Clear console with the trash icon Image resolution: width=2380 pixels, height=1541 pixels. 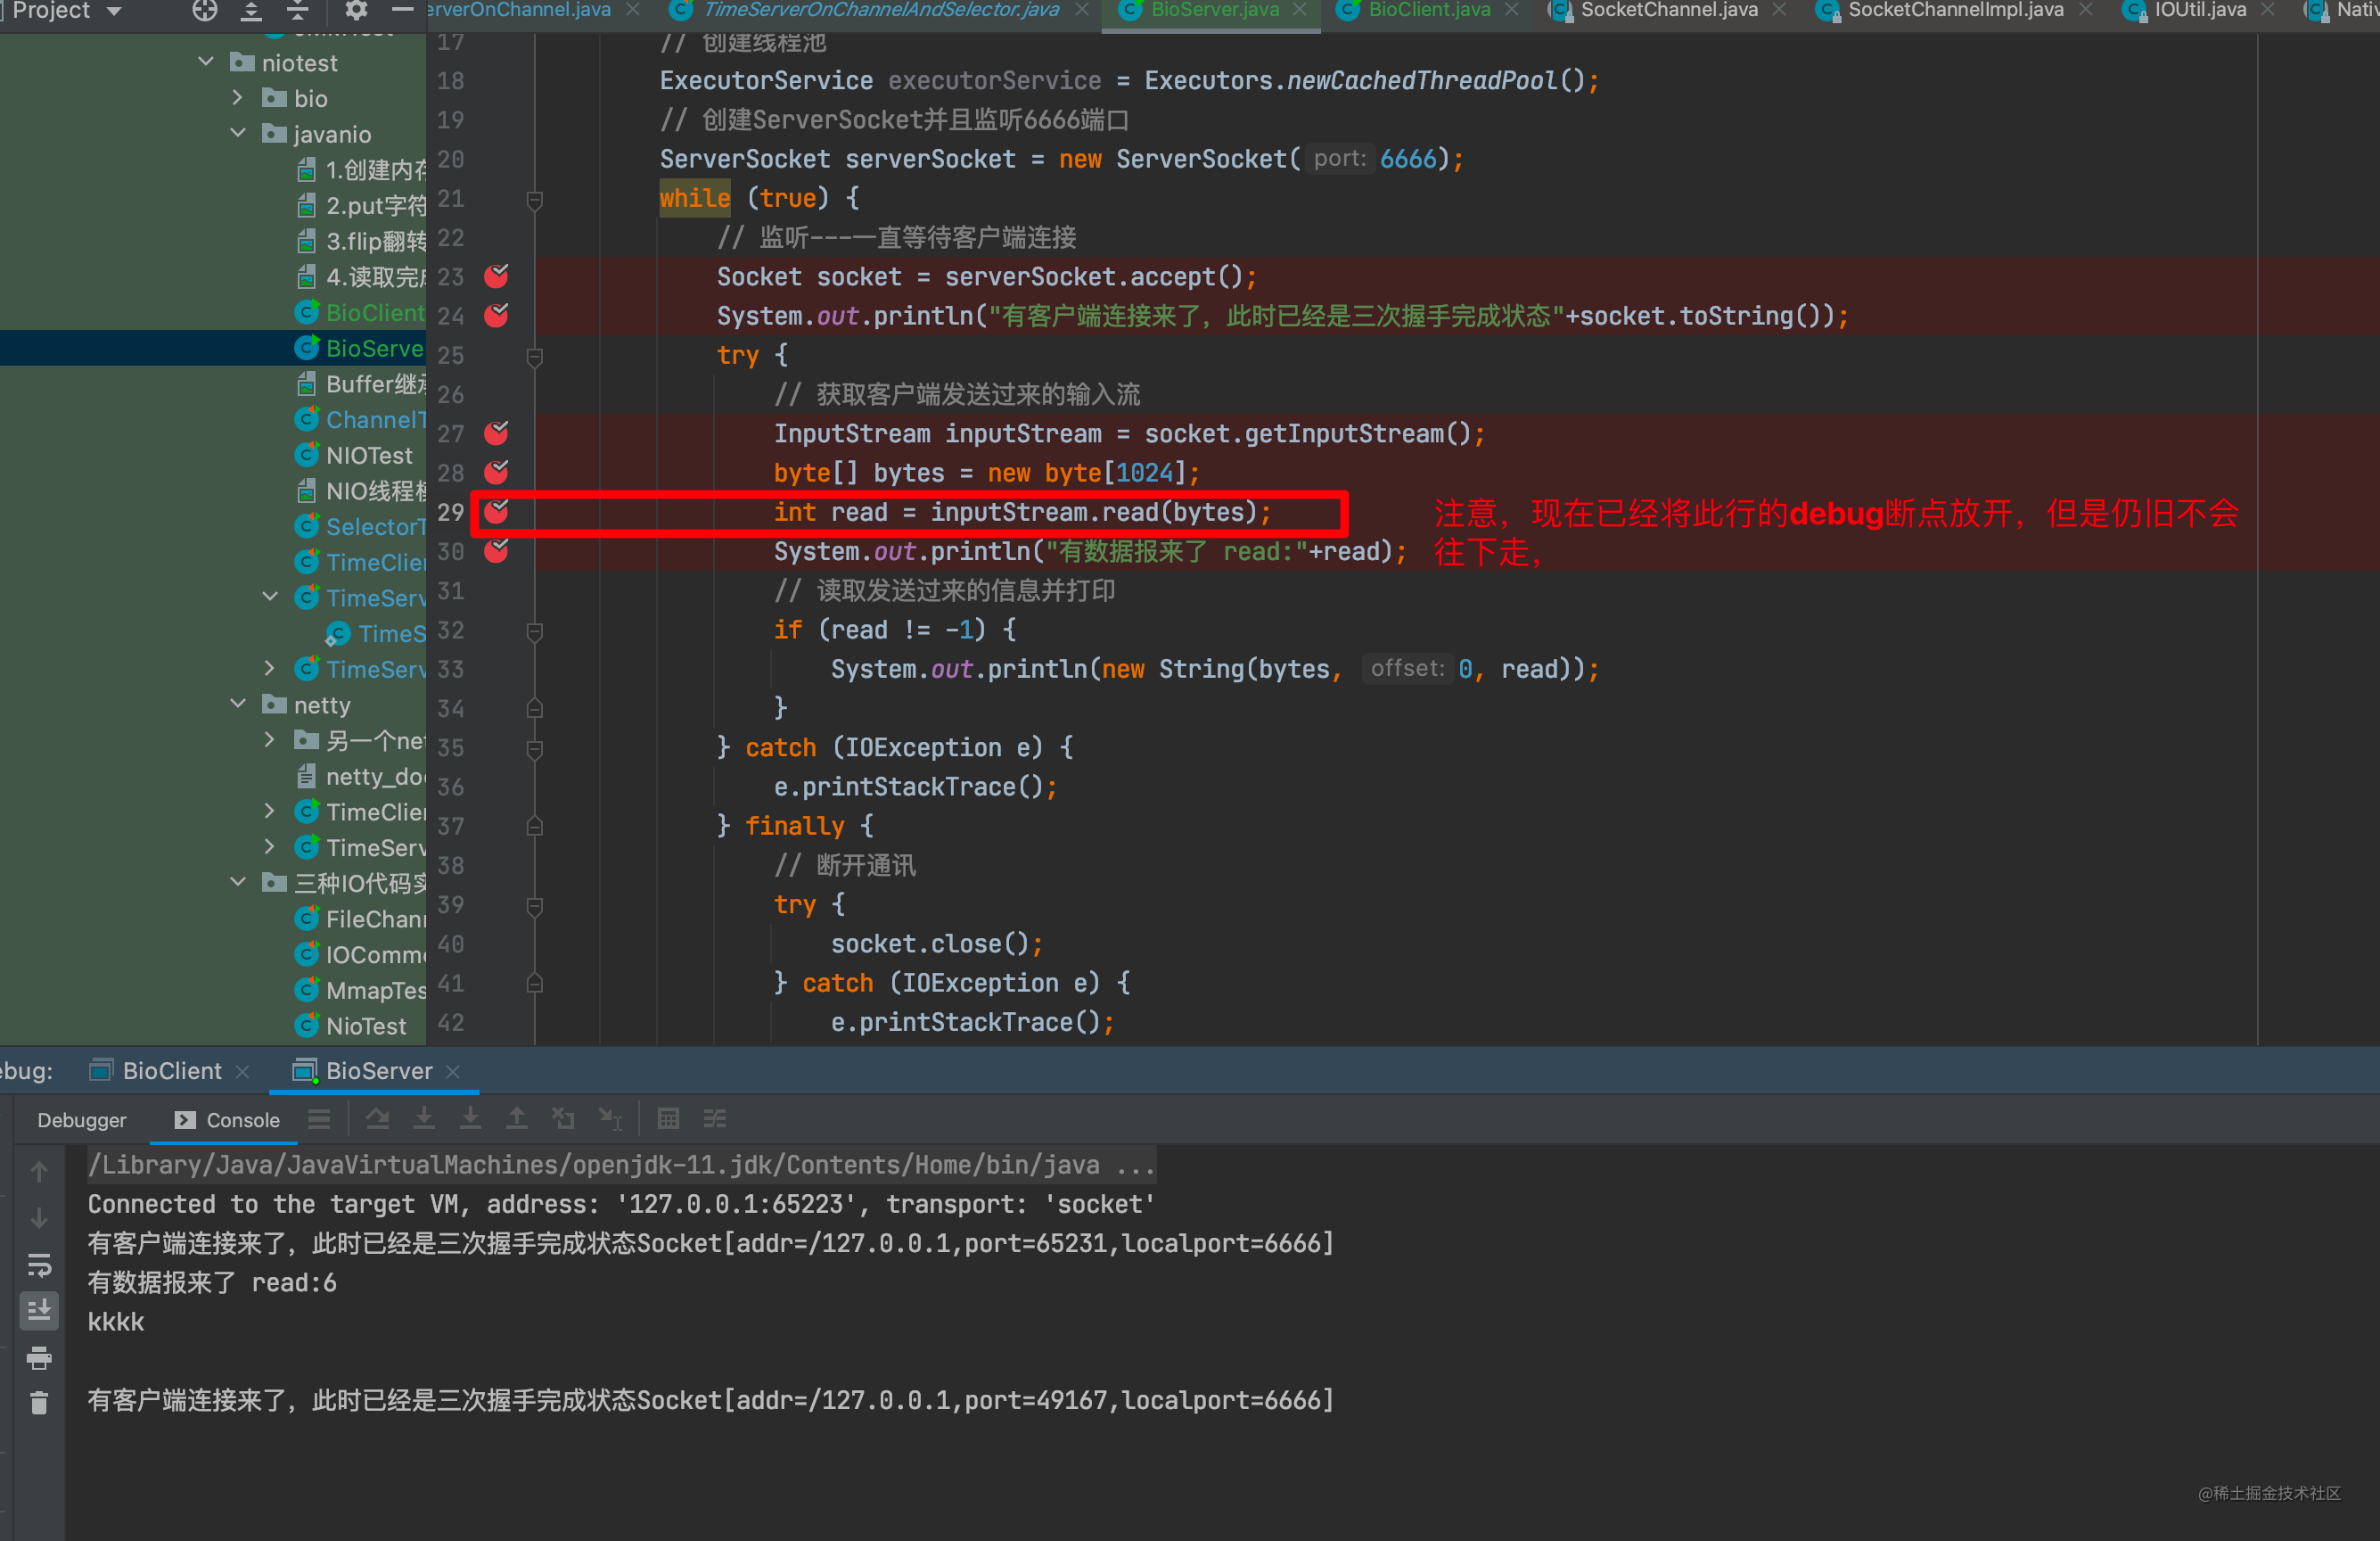(39, 1403)
